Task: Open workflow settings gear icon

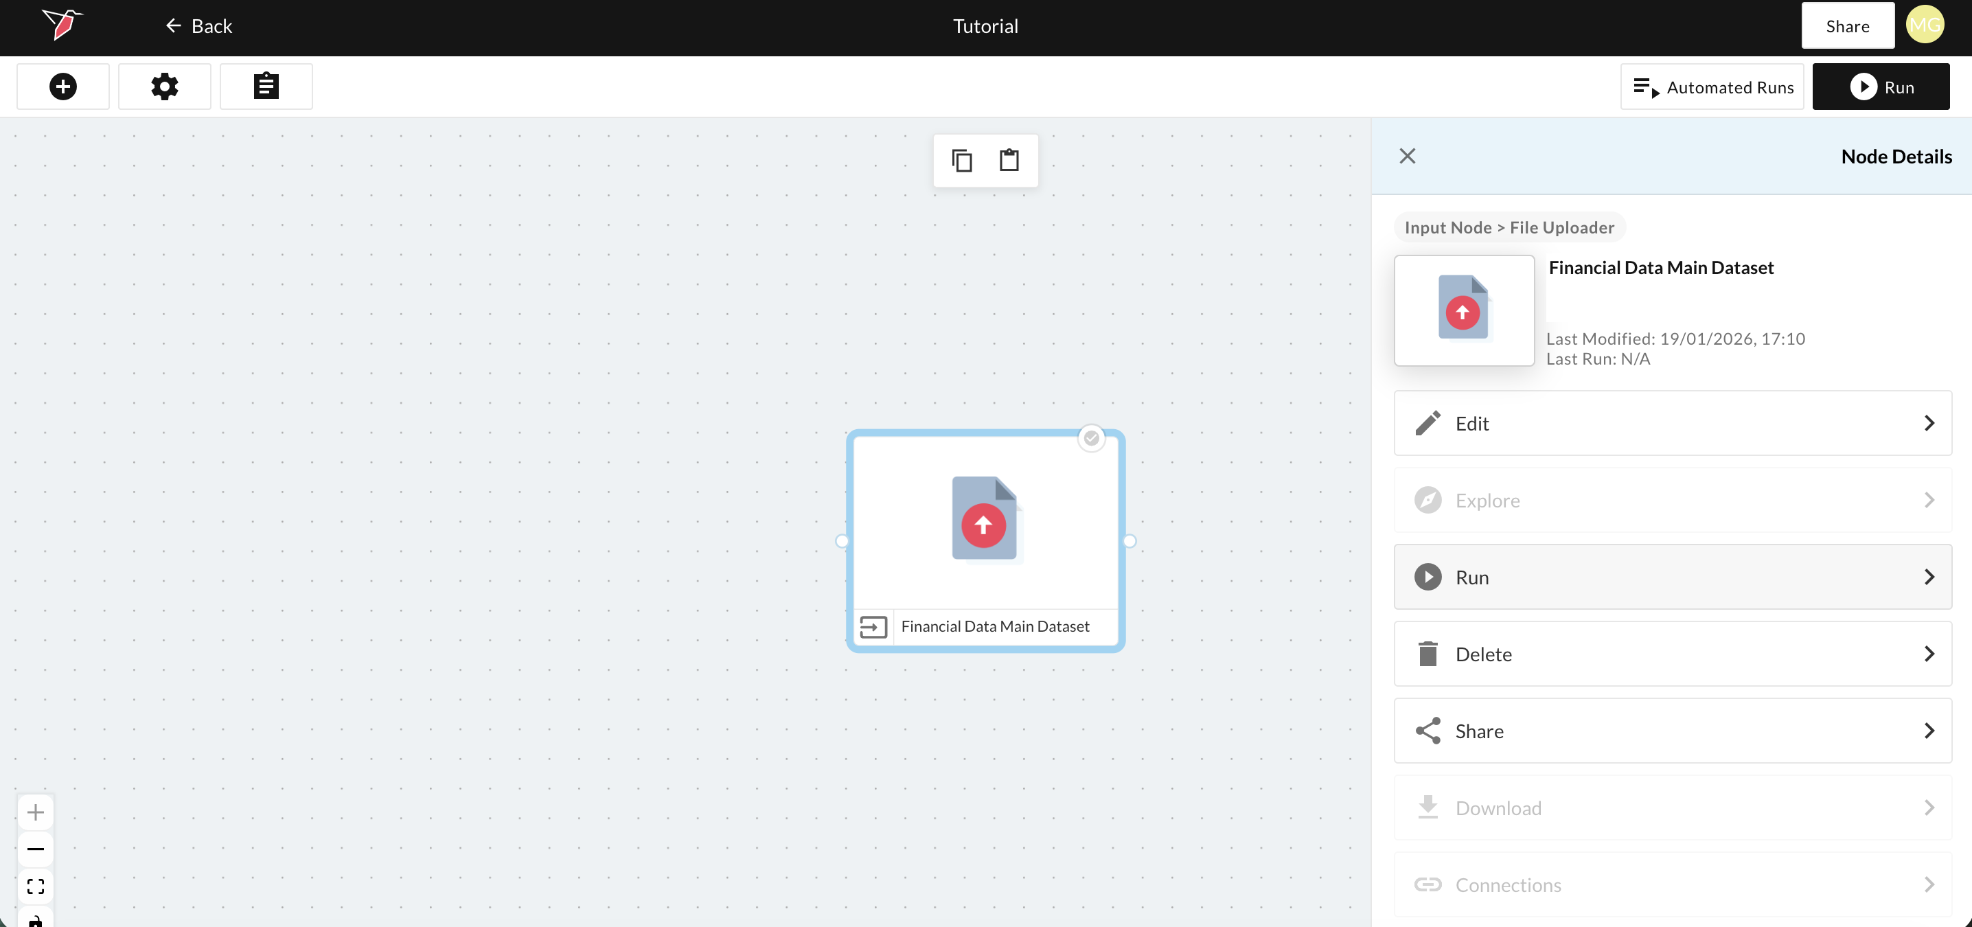Action: coord(165,87)
